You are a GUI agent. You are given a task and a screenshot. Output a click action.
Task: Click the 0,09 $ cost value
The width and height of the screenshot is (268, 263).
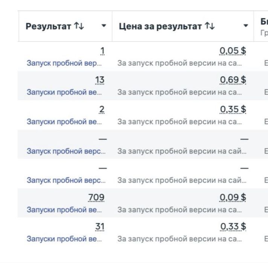coord(233,198)
